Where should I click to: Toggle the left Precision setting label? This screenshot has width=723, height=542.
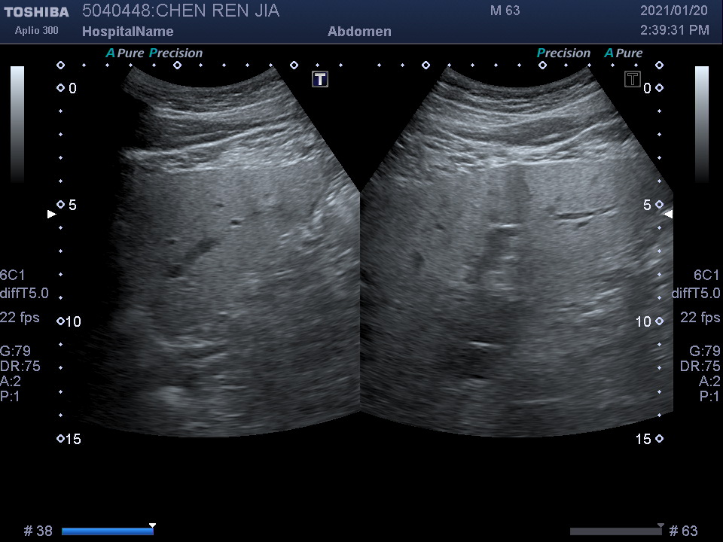pos(176,53)
